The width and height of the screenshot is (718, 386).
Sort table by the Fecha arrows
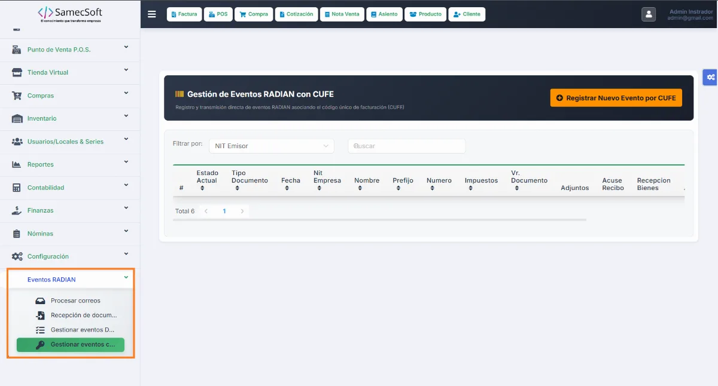(x=287, y=188)
